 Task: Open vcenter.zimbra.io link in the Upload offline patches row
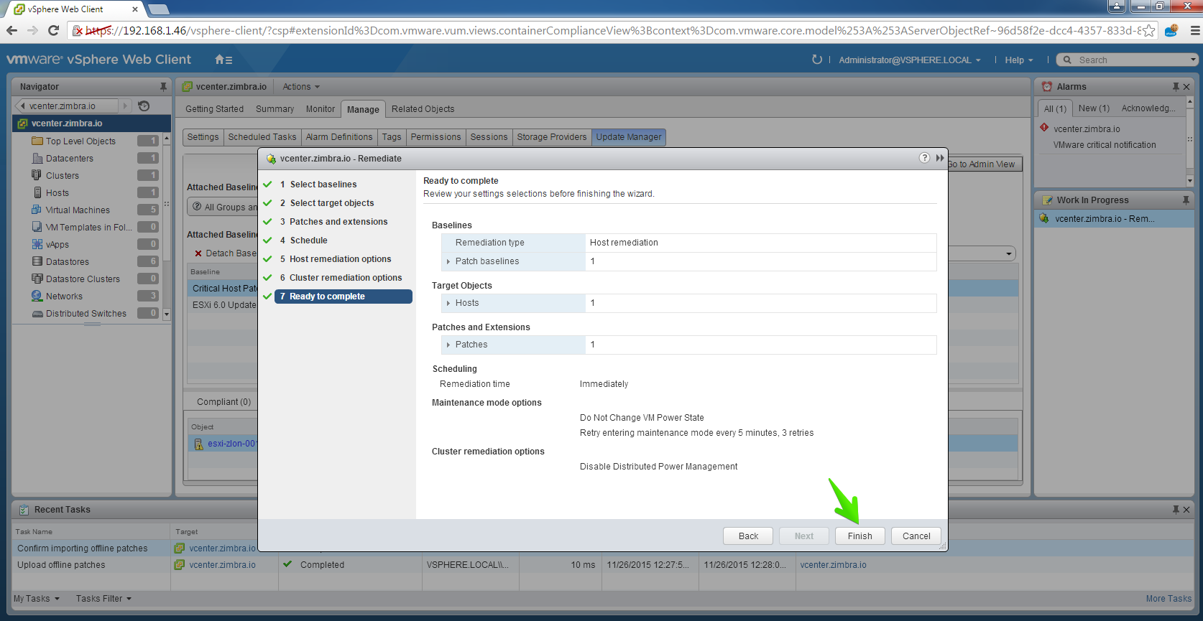point(222,565)
